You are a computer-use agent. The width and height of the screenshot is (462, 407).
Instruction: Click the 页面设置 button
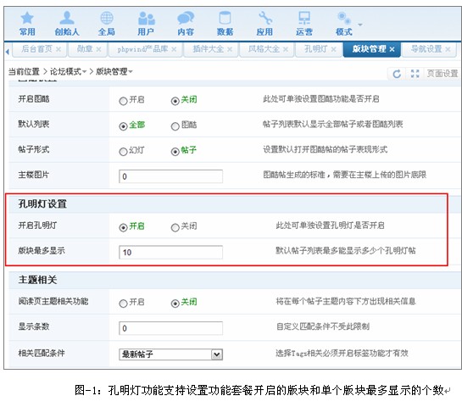tap(443, 74)
